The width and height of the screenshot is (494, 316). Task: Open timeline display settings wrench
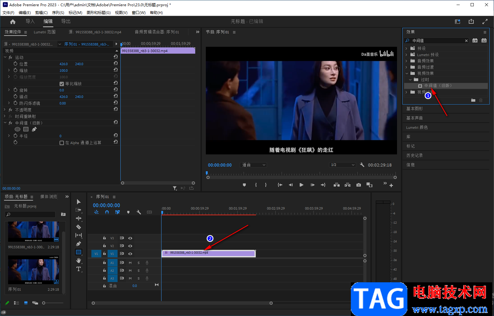(x=139, y=212)
